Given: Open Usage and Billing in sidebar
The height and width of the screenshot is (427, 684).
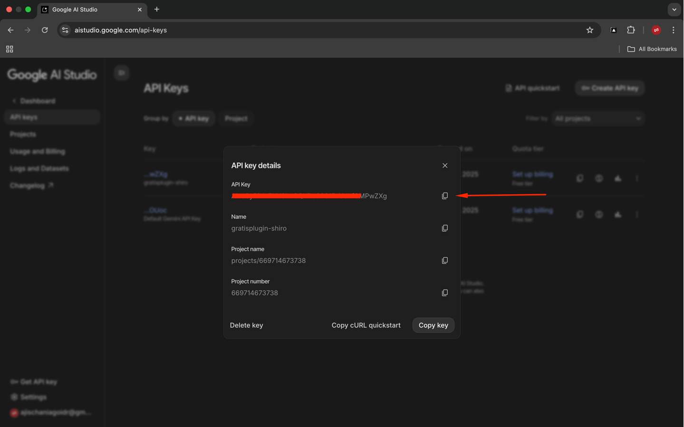Looking at the screenshot, I should point(38,151).
